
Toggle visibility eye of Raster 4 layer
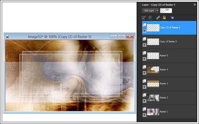point(144,73)
